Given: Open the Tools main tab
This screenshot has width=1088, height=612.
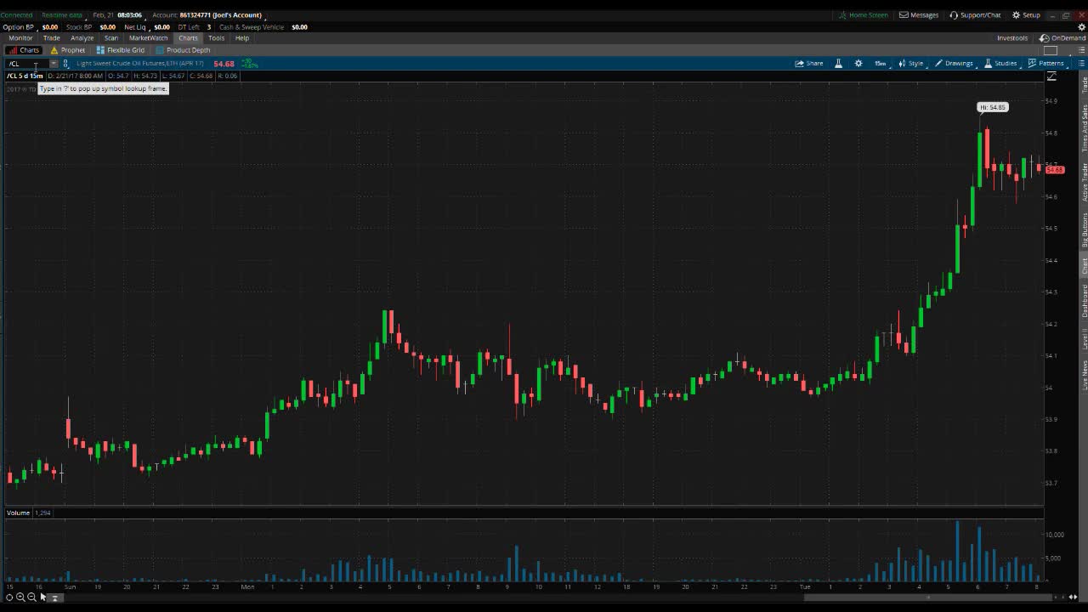Looking at the screenshot, I should (x=217, y=38).
